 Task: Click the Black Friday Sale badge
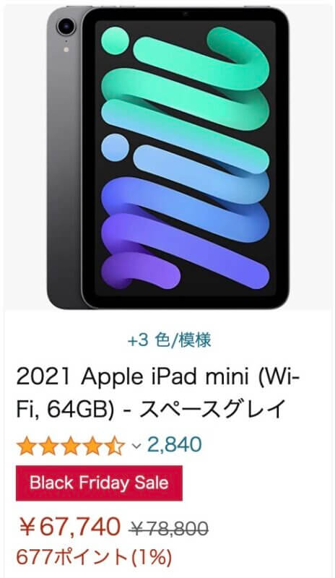click(x=99, y=483)
